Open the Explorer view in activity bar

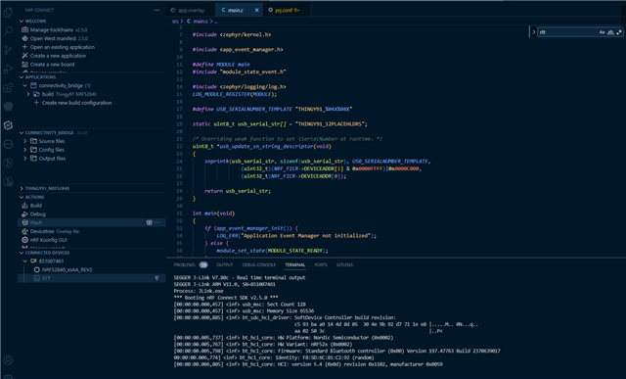(8, 13)
